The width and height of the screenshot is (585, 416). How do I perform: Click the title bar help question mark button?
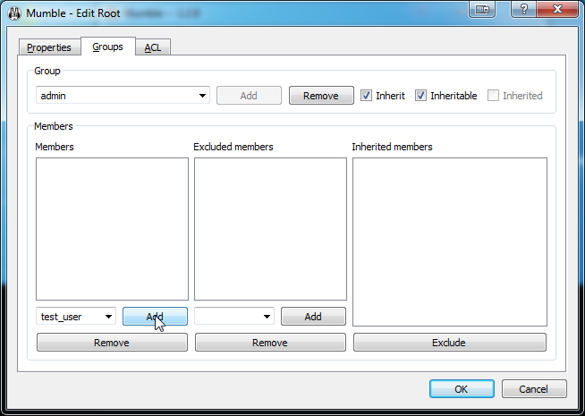523,9
